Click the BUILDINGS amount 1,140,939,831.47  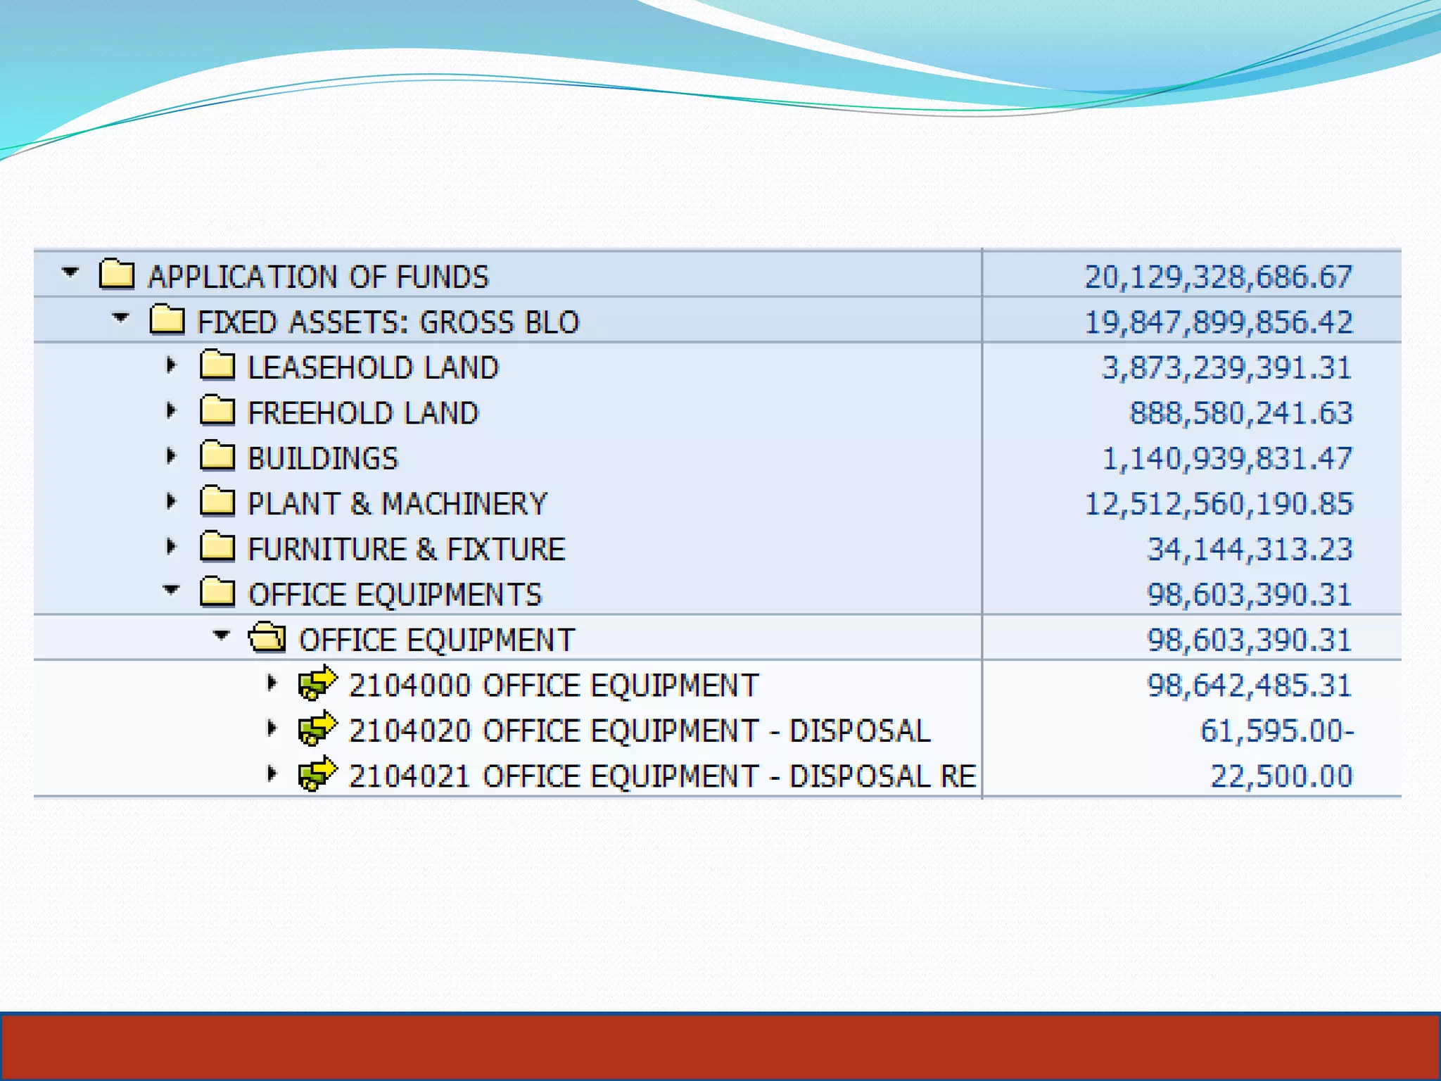[x=1226, y=458]
